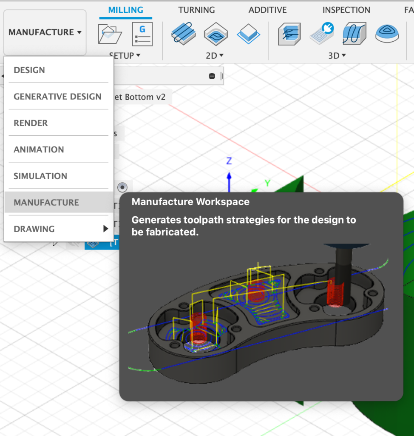Select the 3D Adaptive Clearing tool

(x=289, y=34)
